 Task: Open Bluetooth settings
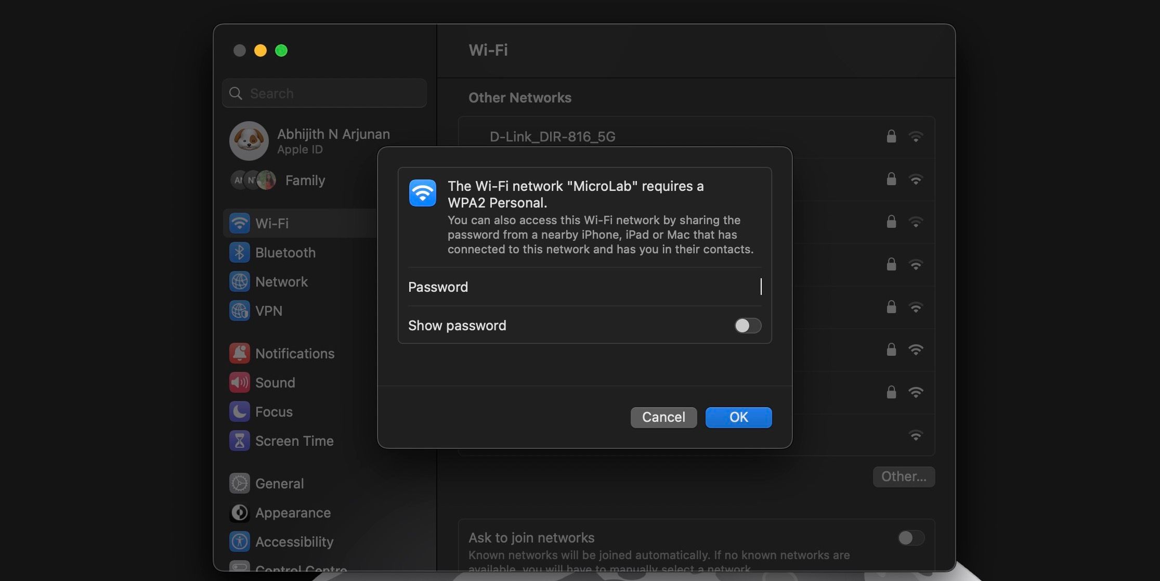[x=285, y=252]
